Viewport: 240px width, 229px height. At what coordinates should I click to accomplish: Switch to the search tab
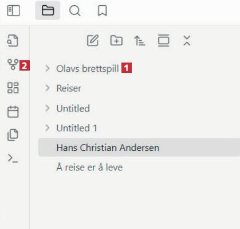pos(74,10)
